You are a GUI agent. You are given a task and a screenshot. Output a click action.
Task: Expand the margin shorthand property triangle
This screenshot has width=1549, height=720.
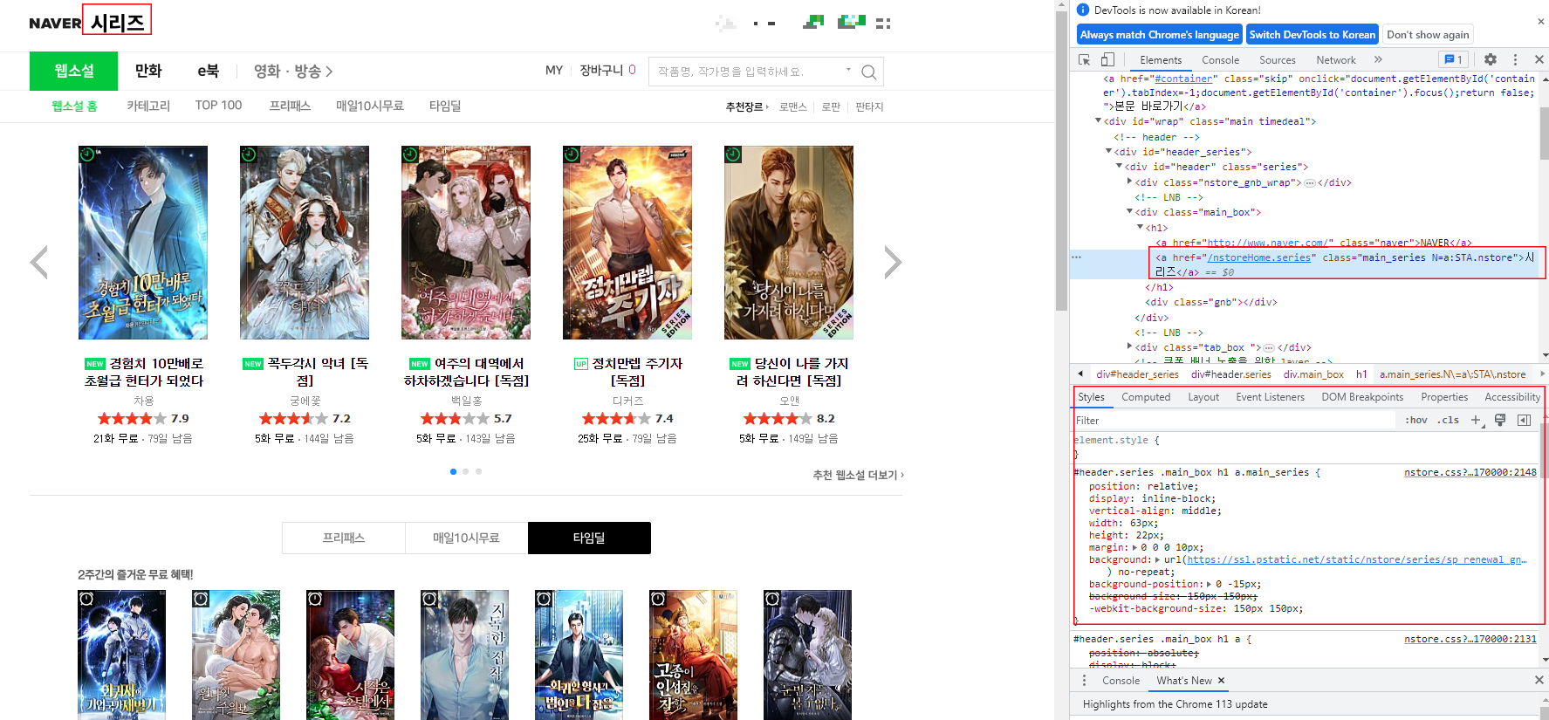(x=1134, y=547)
